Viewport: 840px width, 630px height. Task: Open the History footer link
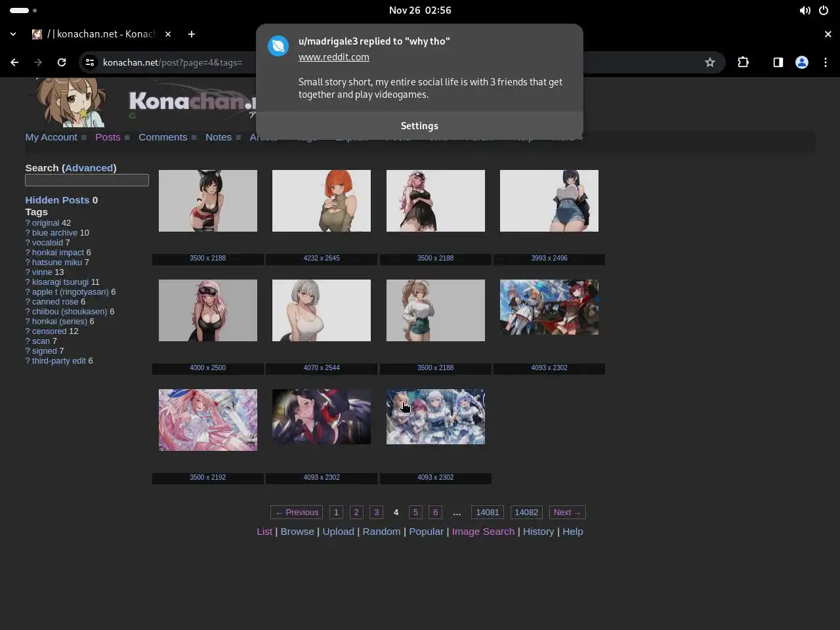click(539, 532)
